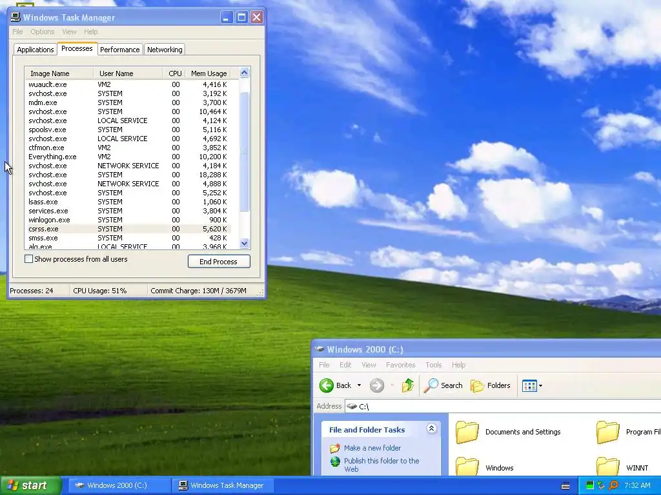Click the drive icon in Explorer title bar
The width and height of the screenshot is (661, 495).
click(x=320, y=349)
